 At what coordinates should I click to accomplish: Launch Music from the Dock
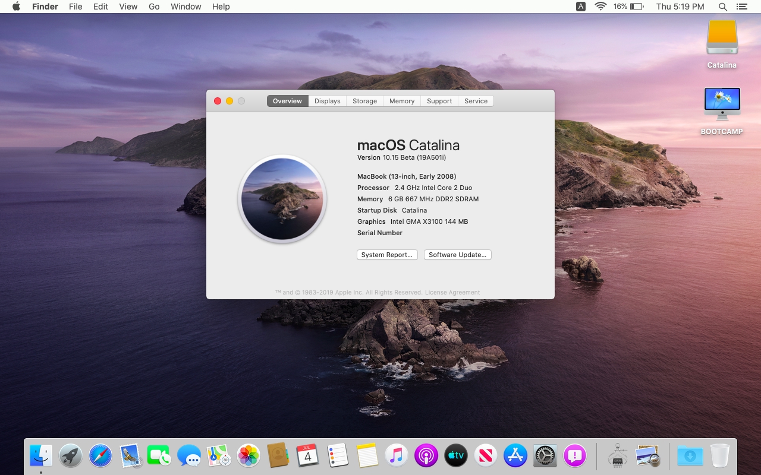(397, 455)
